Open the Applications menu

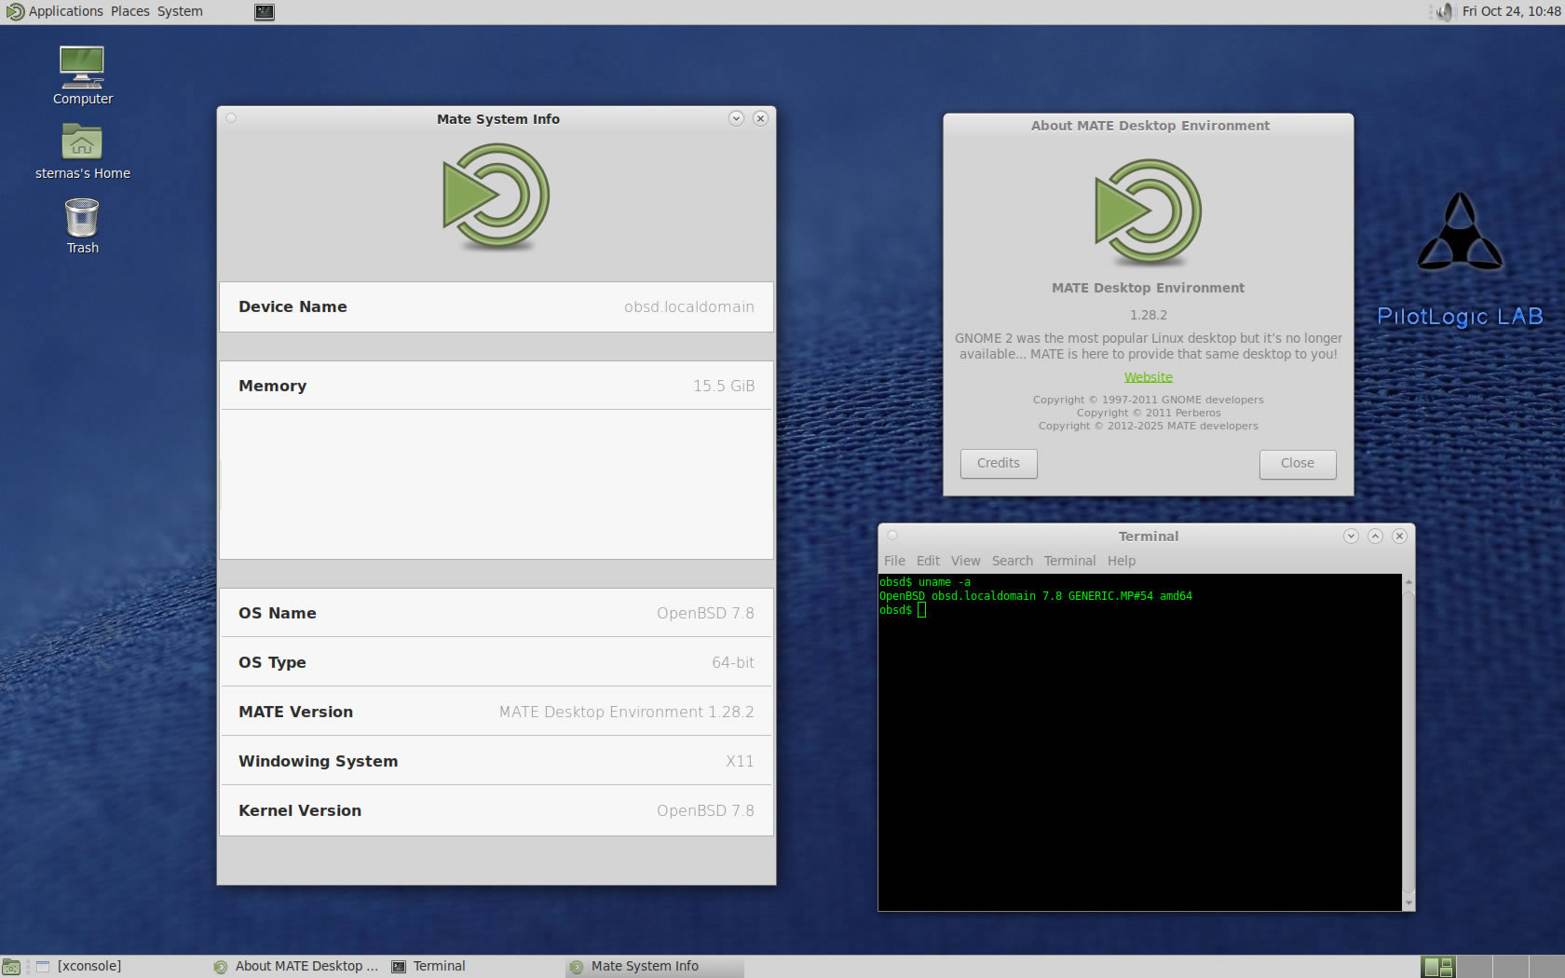coord(65,11)
